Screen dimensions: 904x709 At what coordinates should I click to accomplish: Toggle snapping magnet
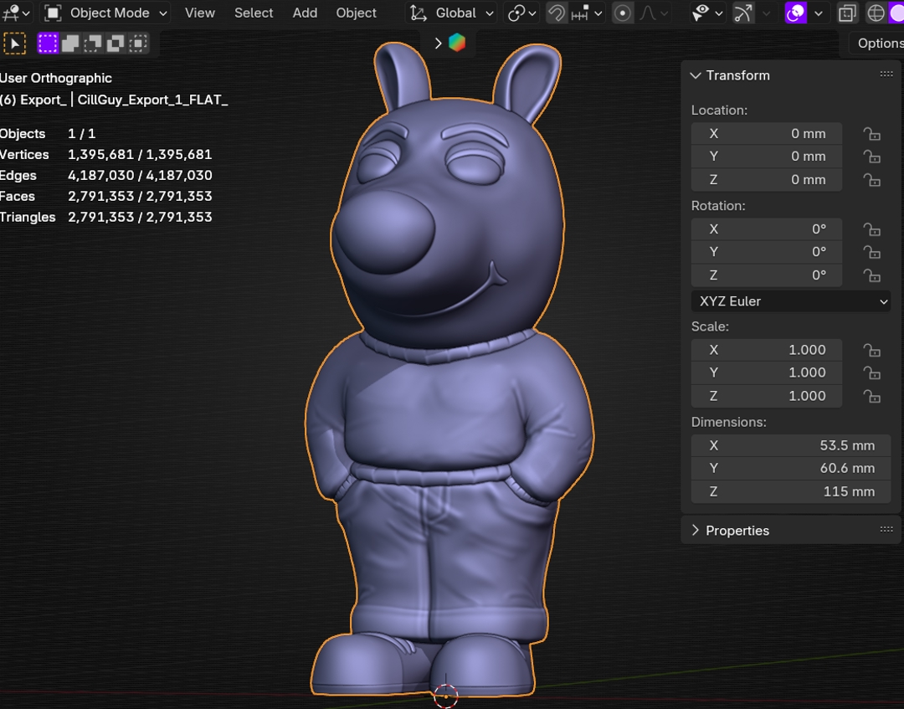click(x=556, y=13)
